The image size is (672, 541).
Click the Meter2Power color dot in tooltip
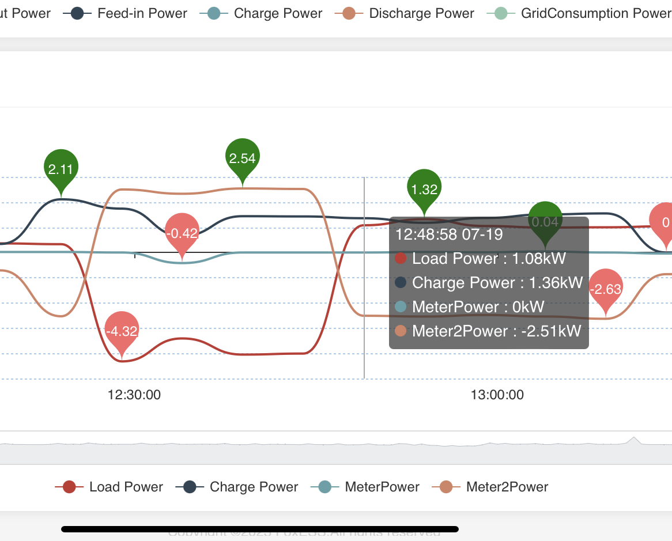(401, 331)
